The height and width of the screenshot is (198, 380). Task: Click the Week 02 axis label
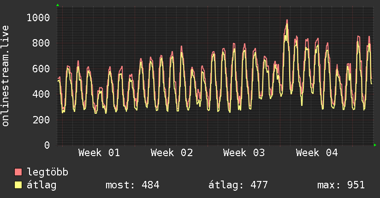pos(172,153)
